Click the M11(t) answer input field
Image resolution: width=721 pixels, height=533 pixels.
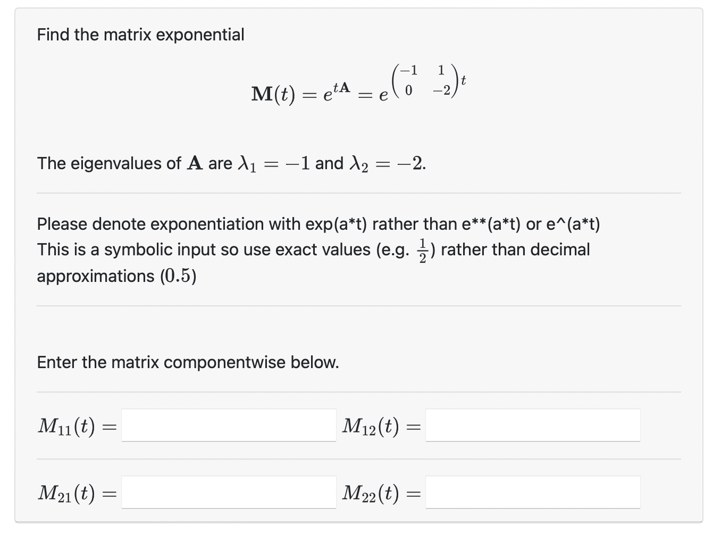pos(228,425)
